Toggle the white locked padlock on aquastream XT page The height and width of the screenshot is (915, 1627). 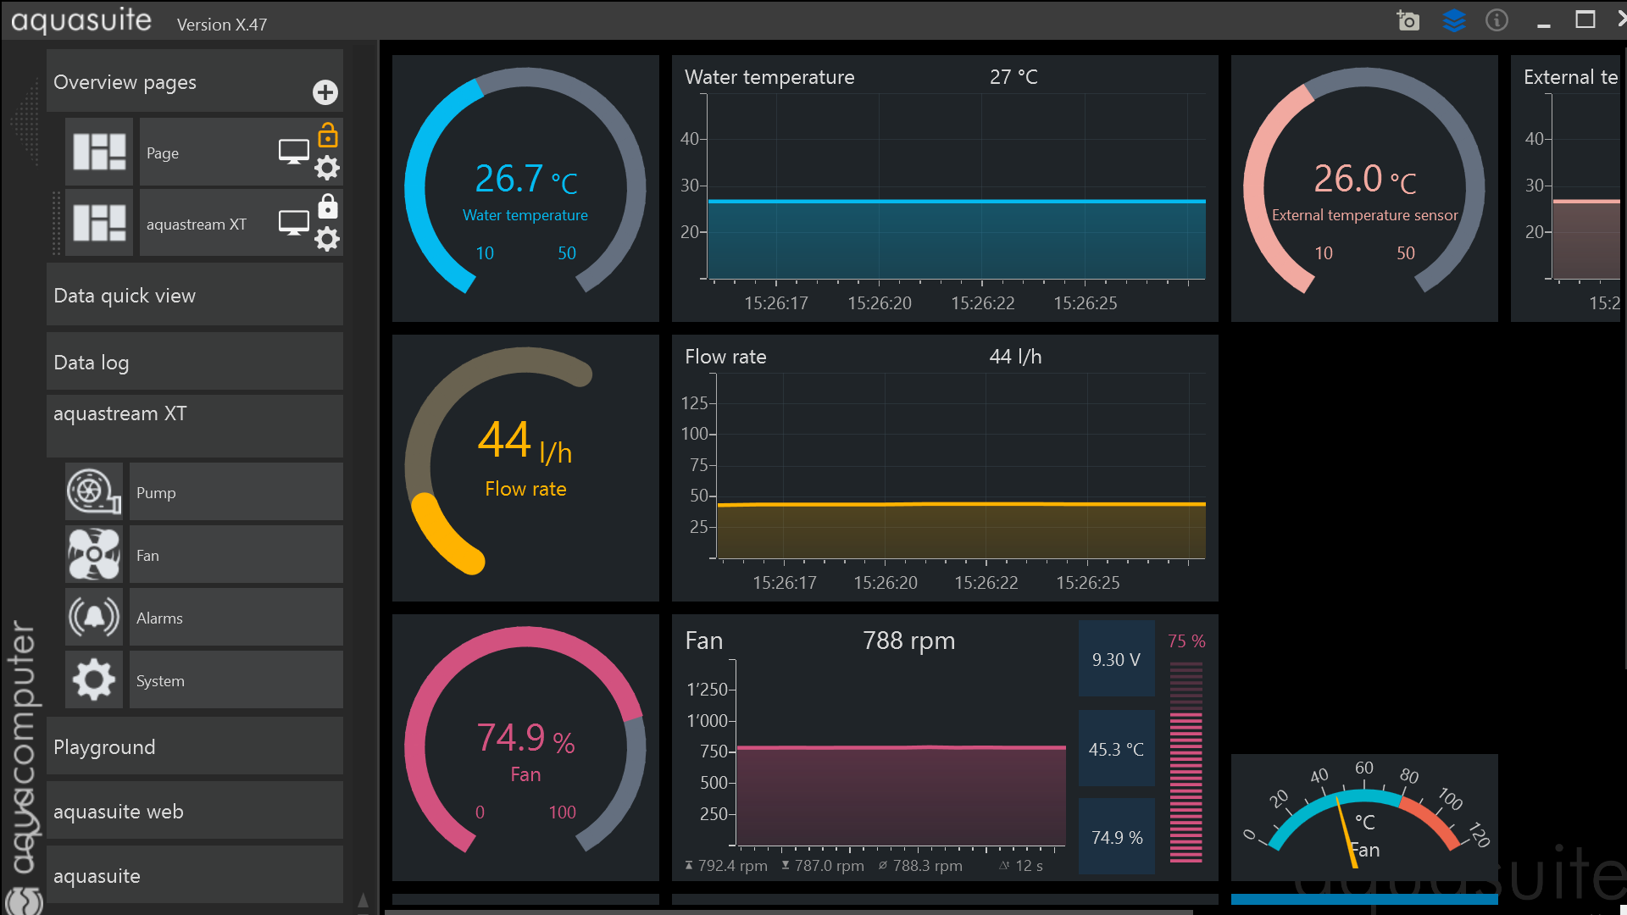click(328, 207)
